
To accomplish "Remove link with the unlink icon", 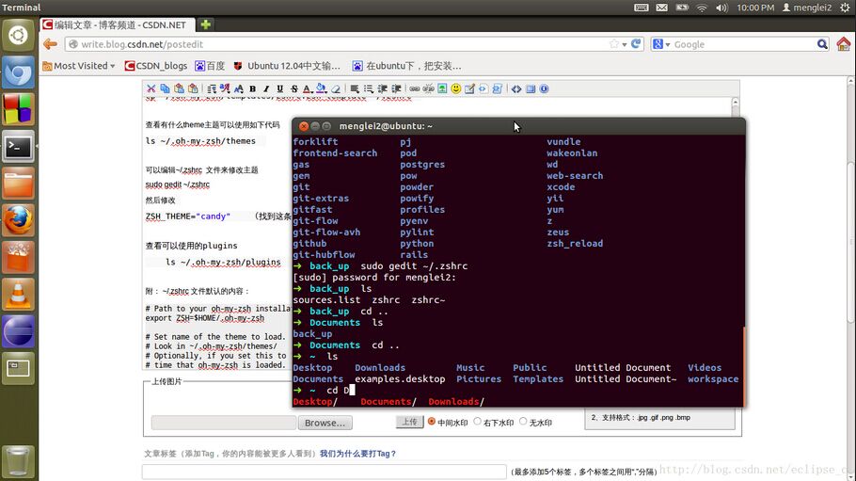I will [x=429, y=88].
